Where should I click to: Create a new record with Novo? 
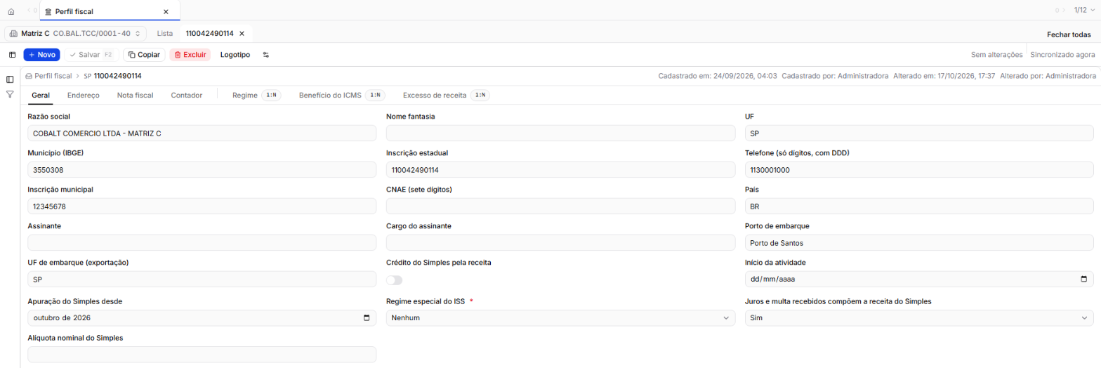(x=41, y=54)
